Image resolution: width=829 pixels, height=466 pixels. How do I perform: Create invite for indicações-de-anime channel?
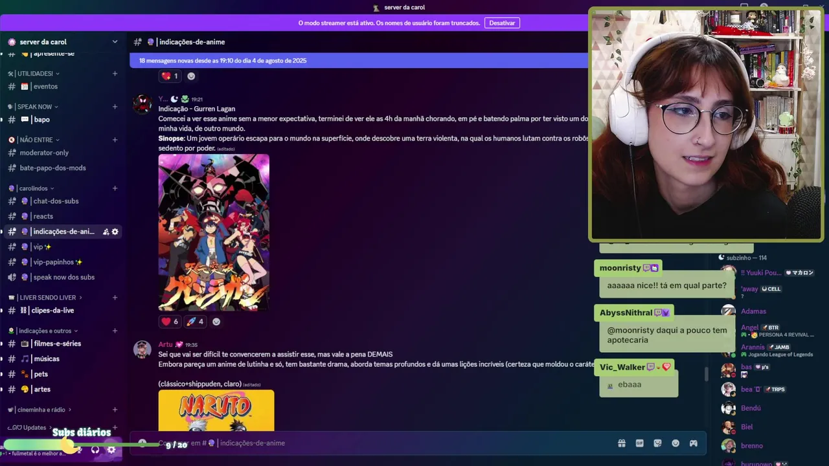pyautogui.click(x=106, y=232)
